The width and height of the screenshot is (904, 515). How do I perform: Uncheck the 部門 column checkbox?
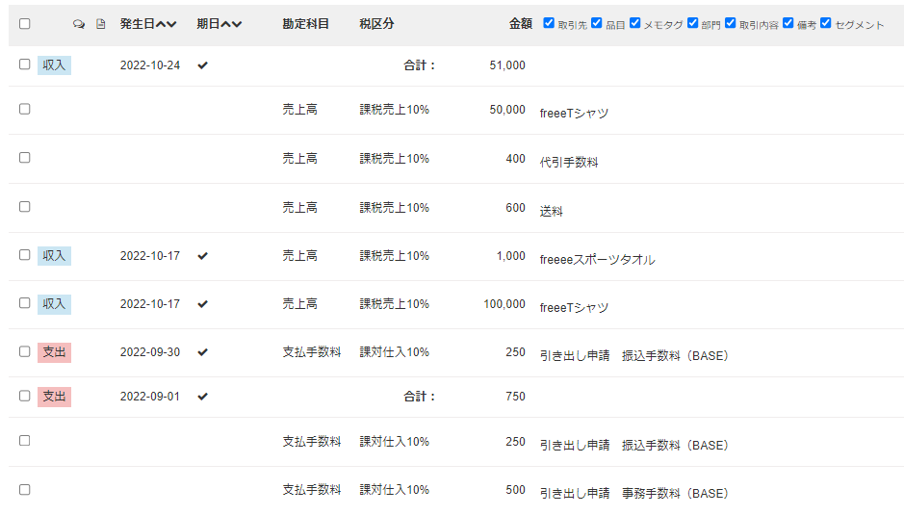click(x=692, y=22)
